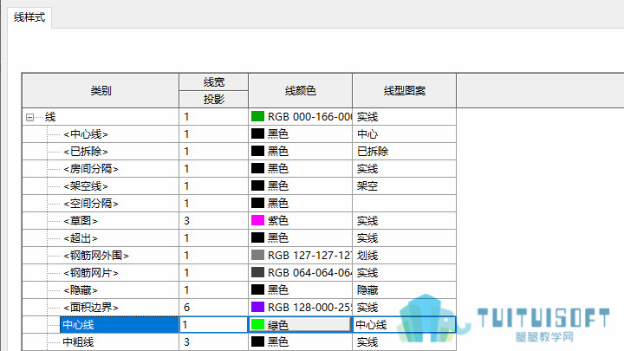The width and height of the screenshot is (624, 351).
Task: Click line weight 1 of <架空线>
Action: 214,186
